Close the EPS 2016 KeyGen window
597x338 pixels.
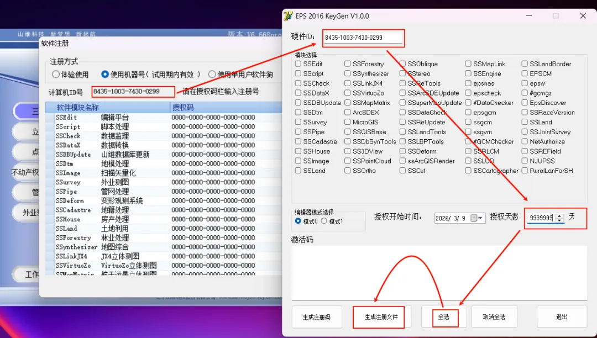coord(583,15)
